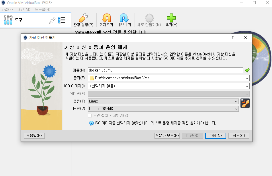Click the yellow folder icon in 폴더 field

pyautogui.click(x=92, y=78)
